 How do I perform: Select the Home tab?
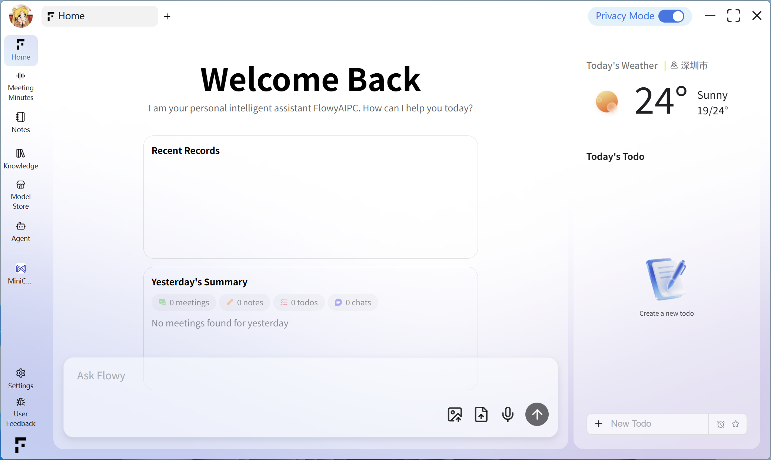99,16
